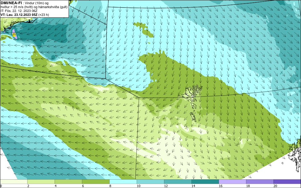Click the legend tick label 20

(x=275, y=186)
